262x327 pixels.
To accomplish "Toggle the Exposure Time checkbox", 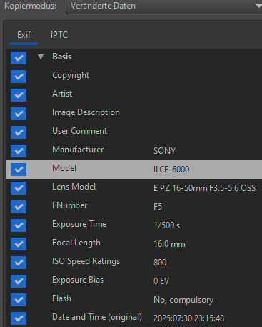I will click(x=19, y=225).
